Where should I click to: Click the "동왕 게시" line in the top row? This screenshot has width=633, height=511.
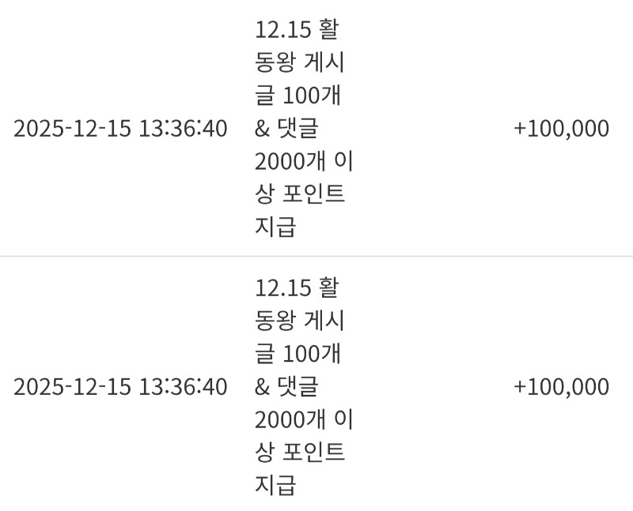coord(300,62)
